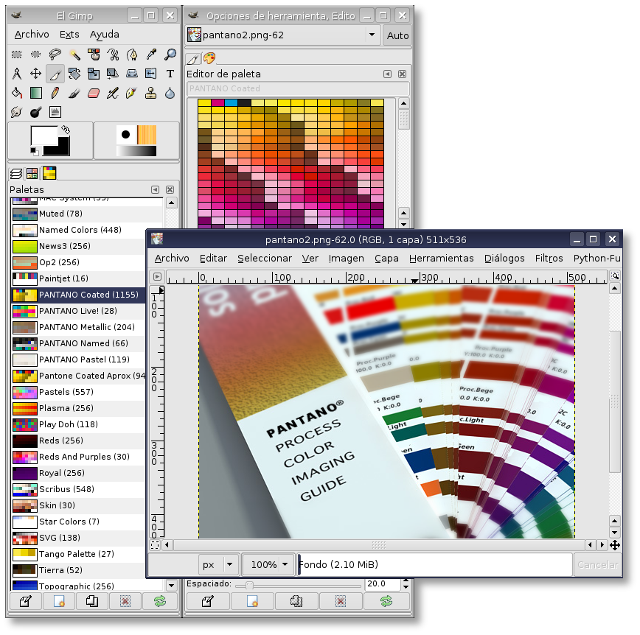Activate the Paths pen tool

click(x=132, y=55)
